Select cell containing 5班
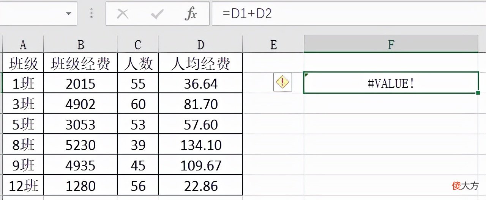 pos(23,124)
